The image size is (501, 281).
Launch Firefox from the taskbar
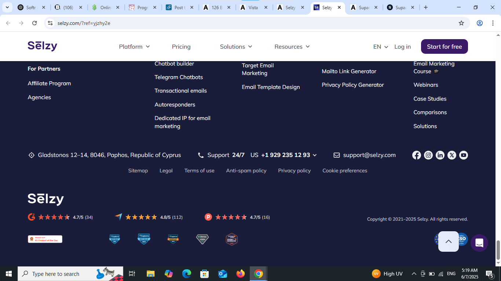pyautogui.click(x=241, y=274)
